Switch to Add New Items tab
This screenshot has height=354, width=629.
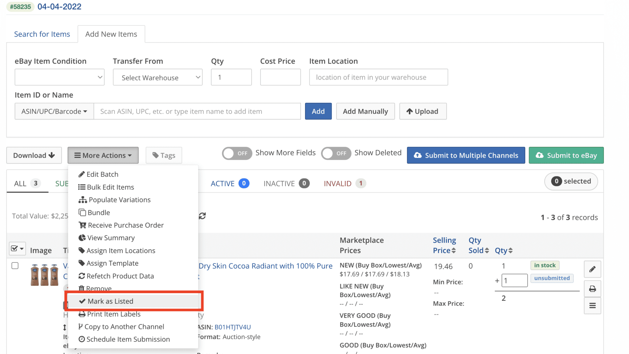(x=111, y=34)
